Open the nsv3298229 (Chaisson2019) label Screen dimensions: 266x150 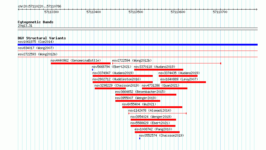point(117,85)
